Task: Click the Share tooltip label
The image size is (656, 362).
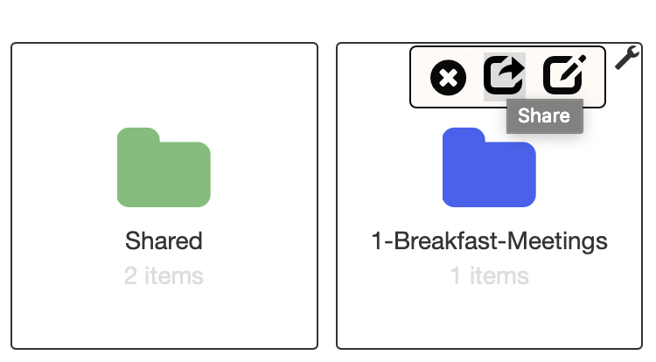Action: [544, 116]
